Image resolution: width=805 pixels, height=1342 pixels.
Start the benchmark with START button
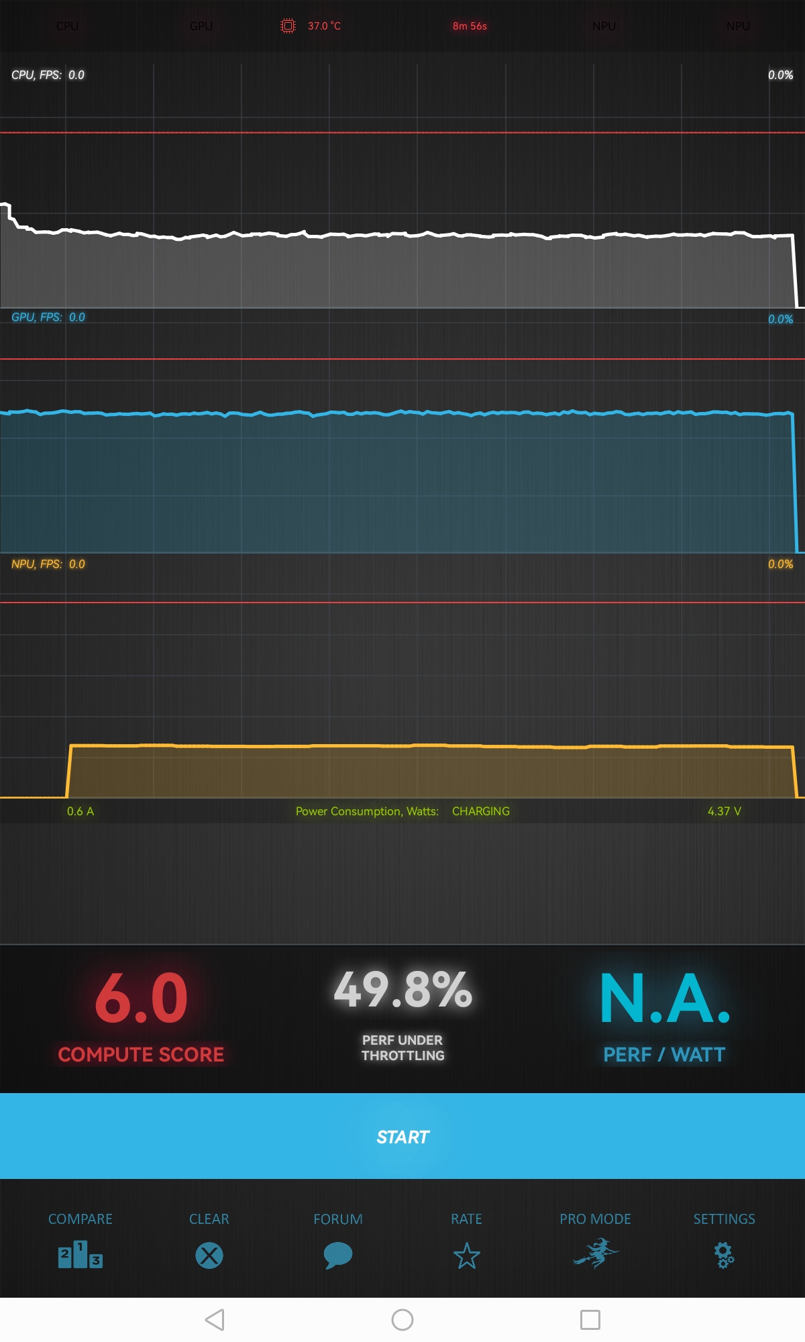pyautogui.click(x=402, y=1136)
